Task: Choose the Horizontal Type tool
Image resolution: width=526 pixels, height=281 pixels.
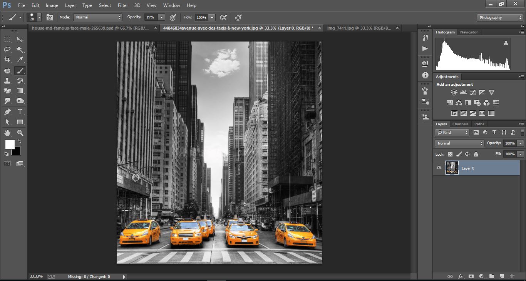Action: (20, 111)
